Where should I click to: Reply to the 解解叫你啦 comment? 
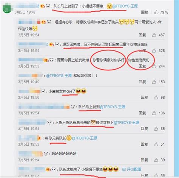pos(142,82)
